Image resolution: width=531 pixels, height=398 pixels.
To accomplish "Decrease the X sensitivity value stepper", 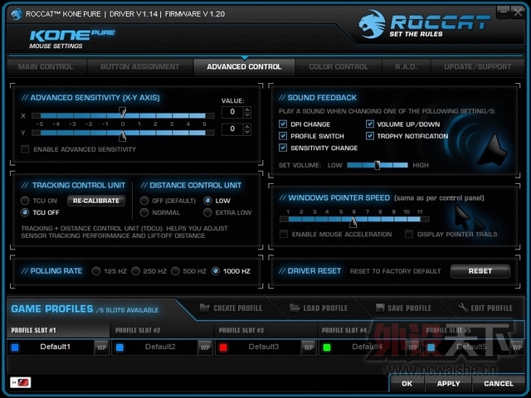I will point(247,115).
